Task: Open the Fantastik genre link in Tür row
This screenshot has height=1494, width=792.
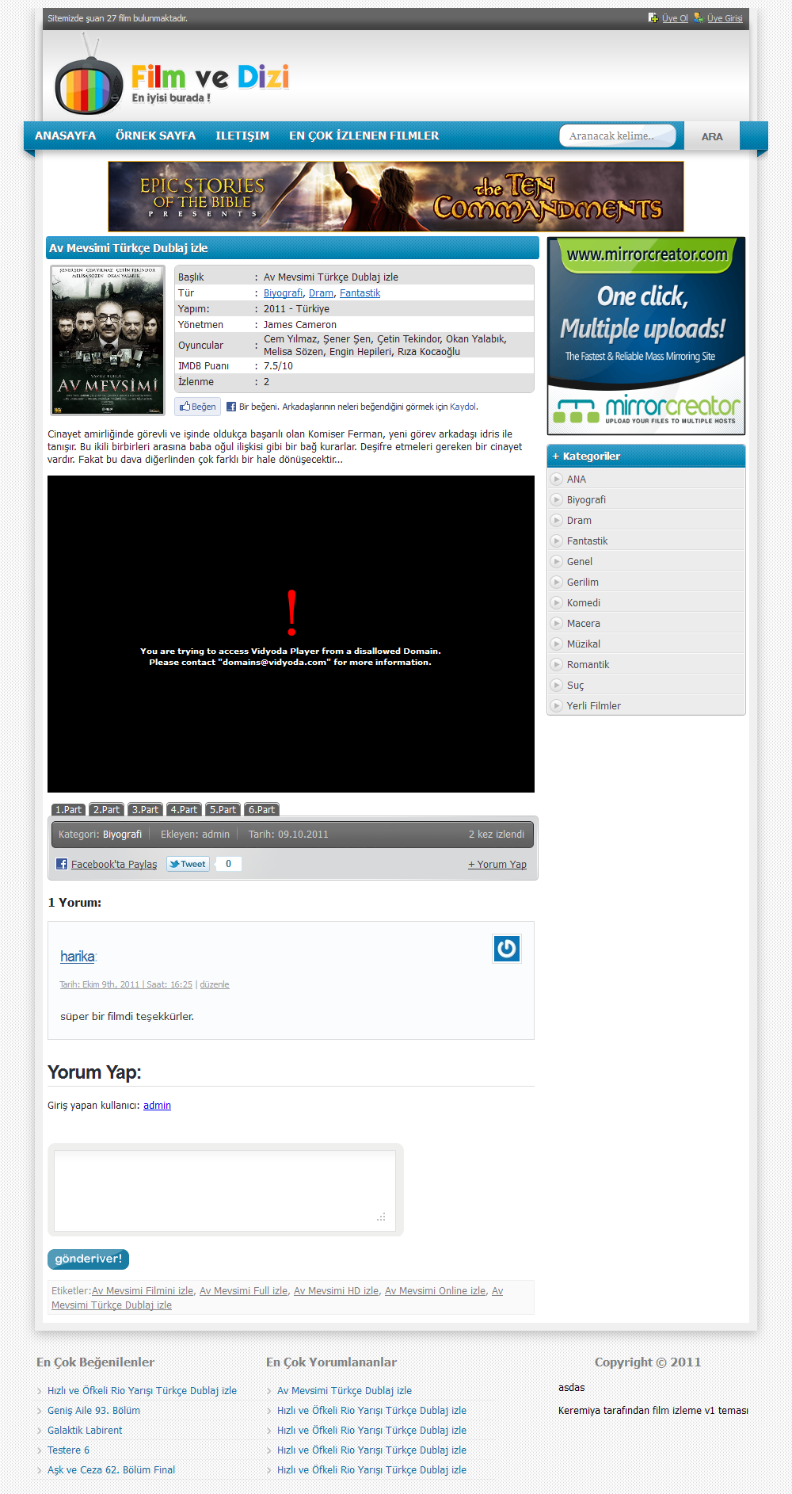Action: click(360, 293)
